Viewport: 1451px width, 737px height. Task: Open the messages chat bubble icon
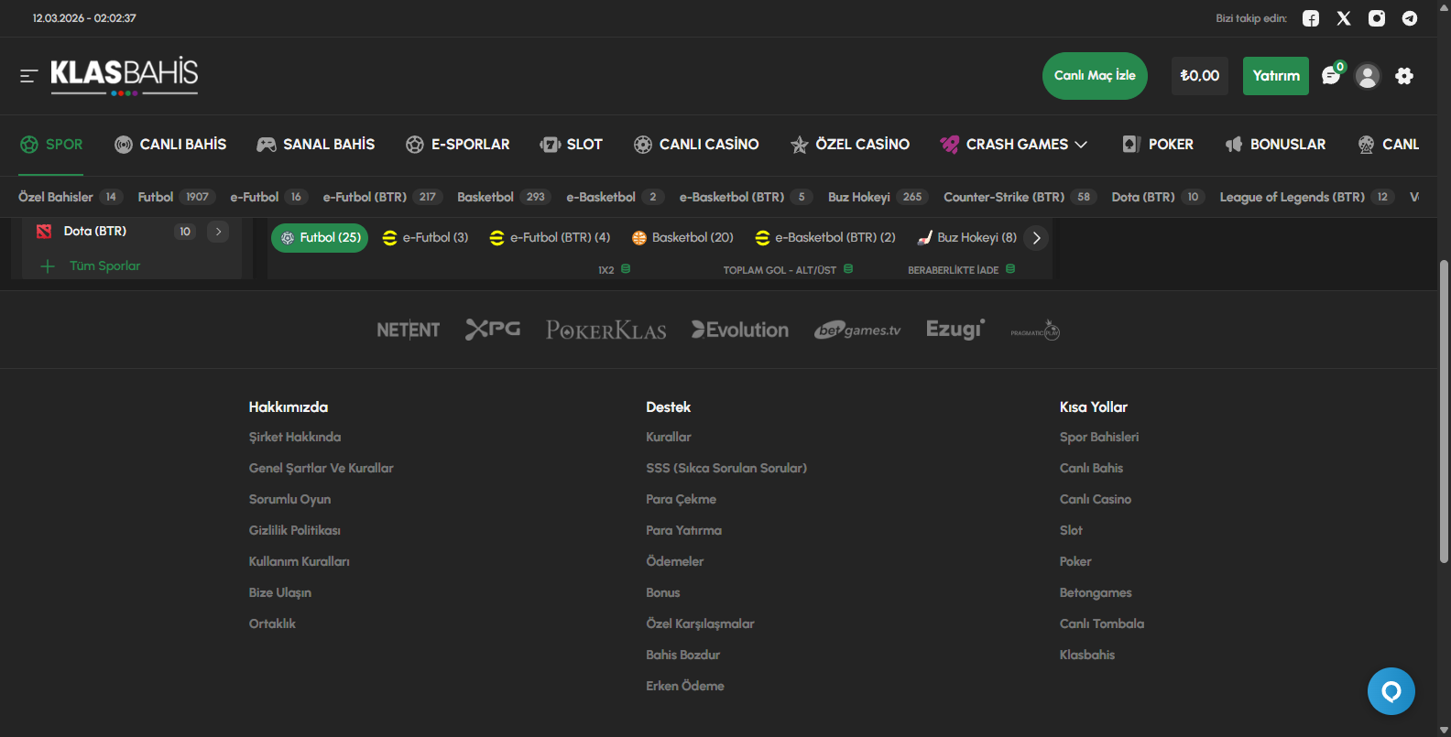pyautogui.click(x=1331, y=76)
